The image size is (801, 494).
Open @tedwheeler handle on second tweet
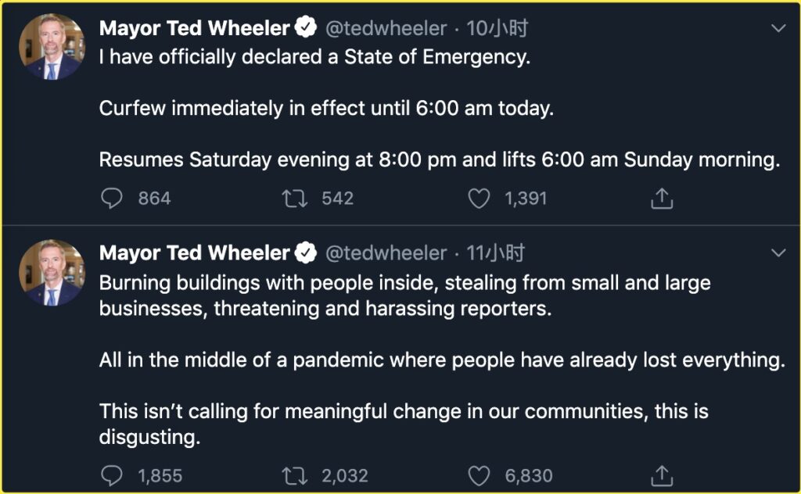386,253
